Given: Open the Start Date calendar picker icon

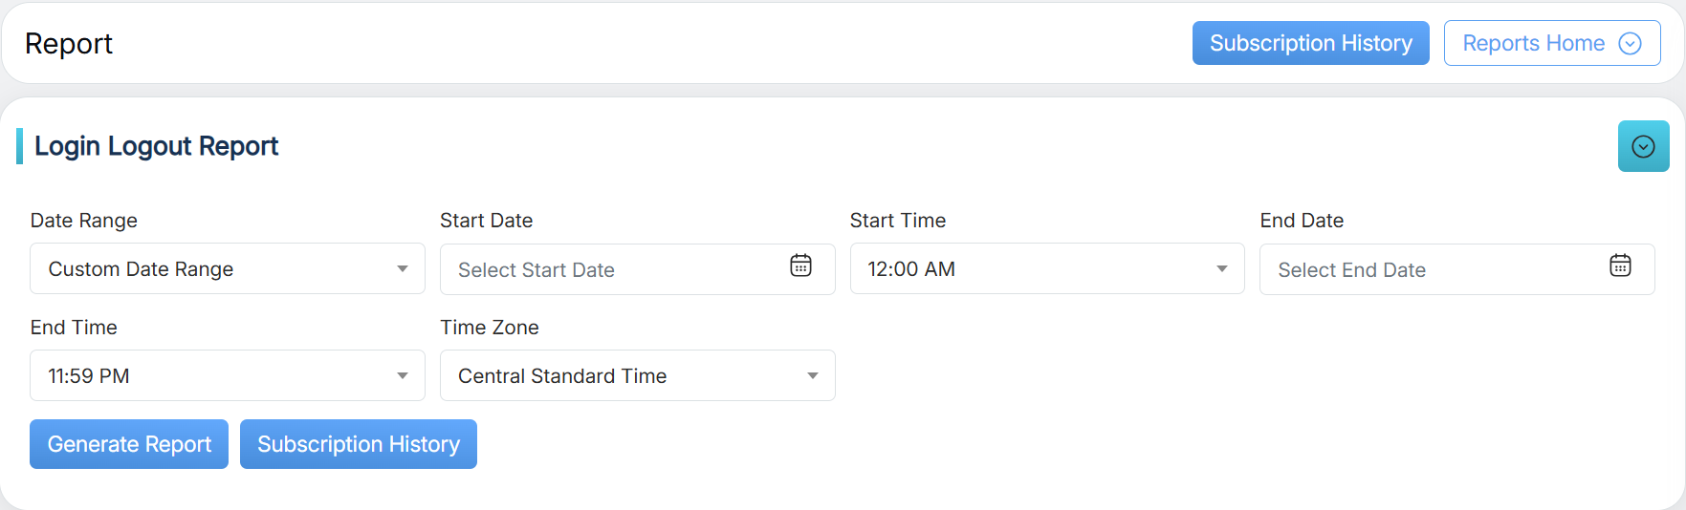Looking at the screenshot, I should coord(800,266).
